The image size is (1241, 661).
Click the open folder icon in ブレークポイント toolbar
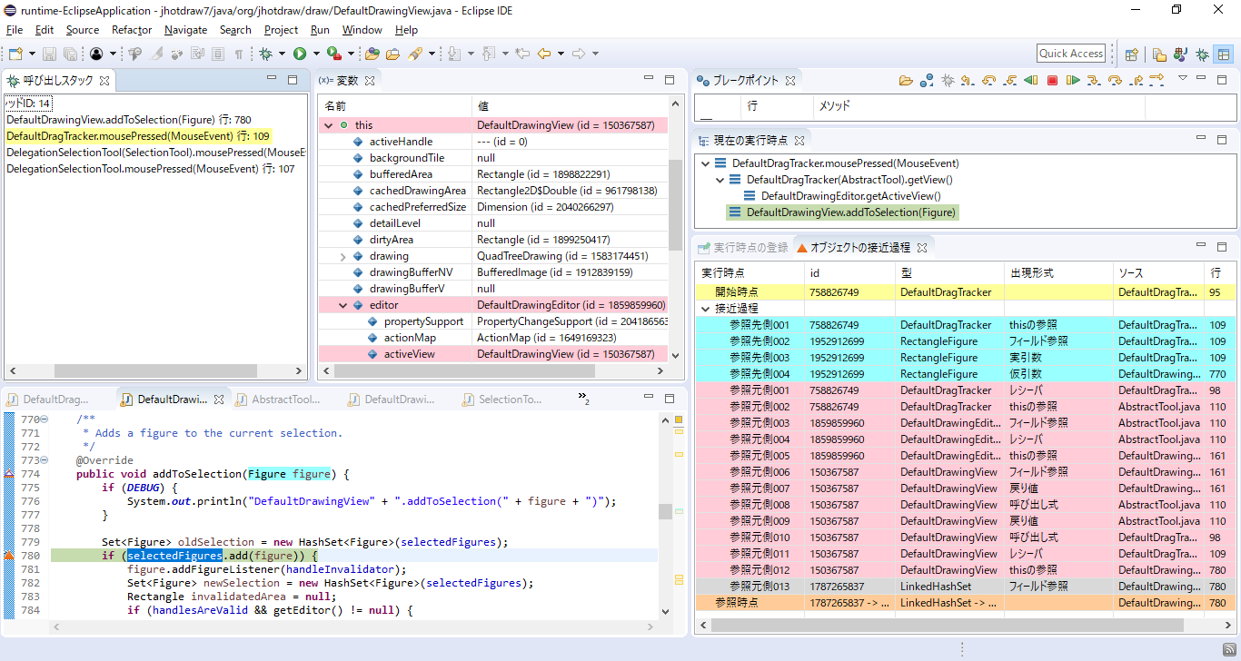point(906,81)
